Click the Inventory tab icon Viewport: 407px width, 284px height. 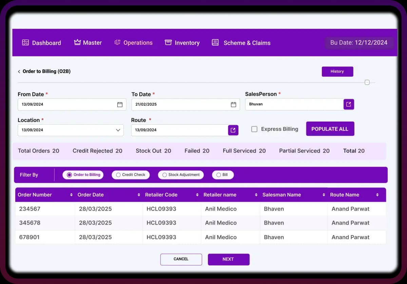[168, 42]
